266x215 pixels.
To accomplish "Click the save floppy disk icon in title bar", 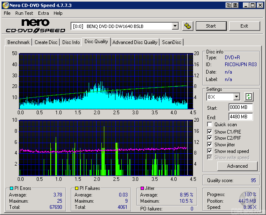I will pyautogui.click(x=235, y=5).
